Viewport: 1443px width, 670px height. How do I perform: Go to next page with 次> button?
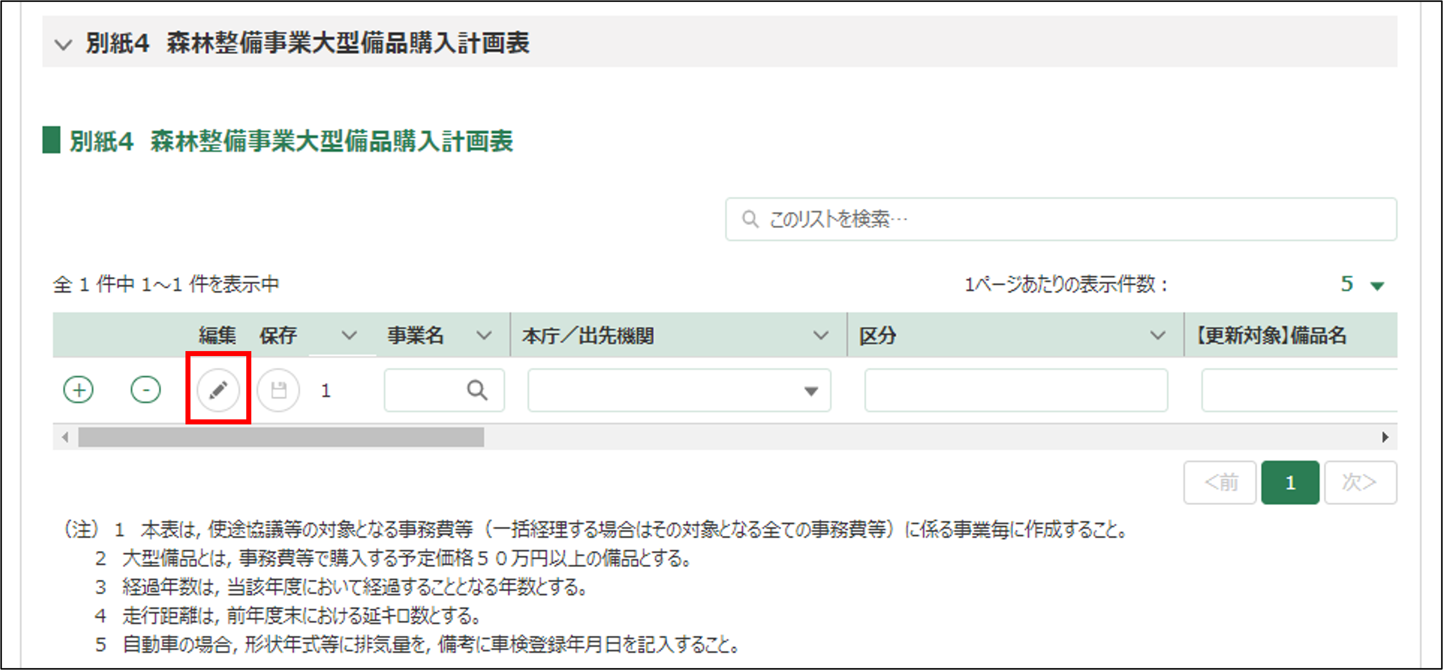point(1360,482)
